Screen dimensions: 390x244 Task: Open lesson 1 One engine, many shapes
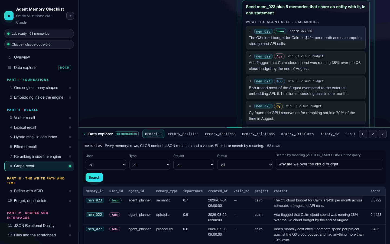coord(39,88)
